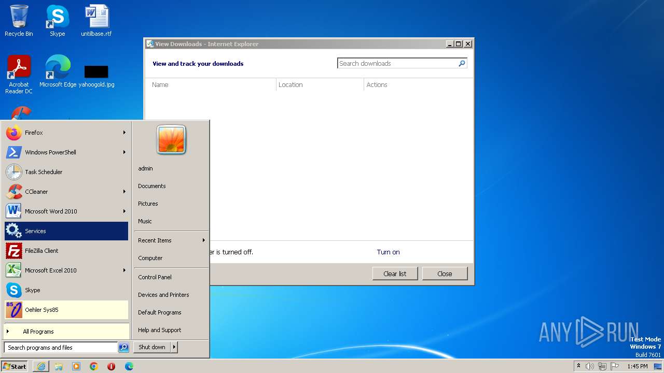Show hidden tray icons arrow
664x373 pixels.
pos(579,366)
